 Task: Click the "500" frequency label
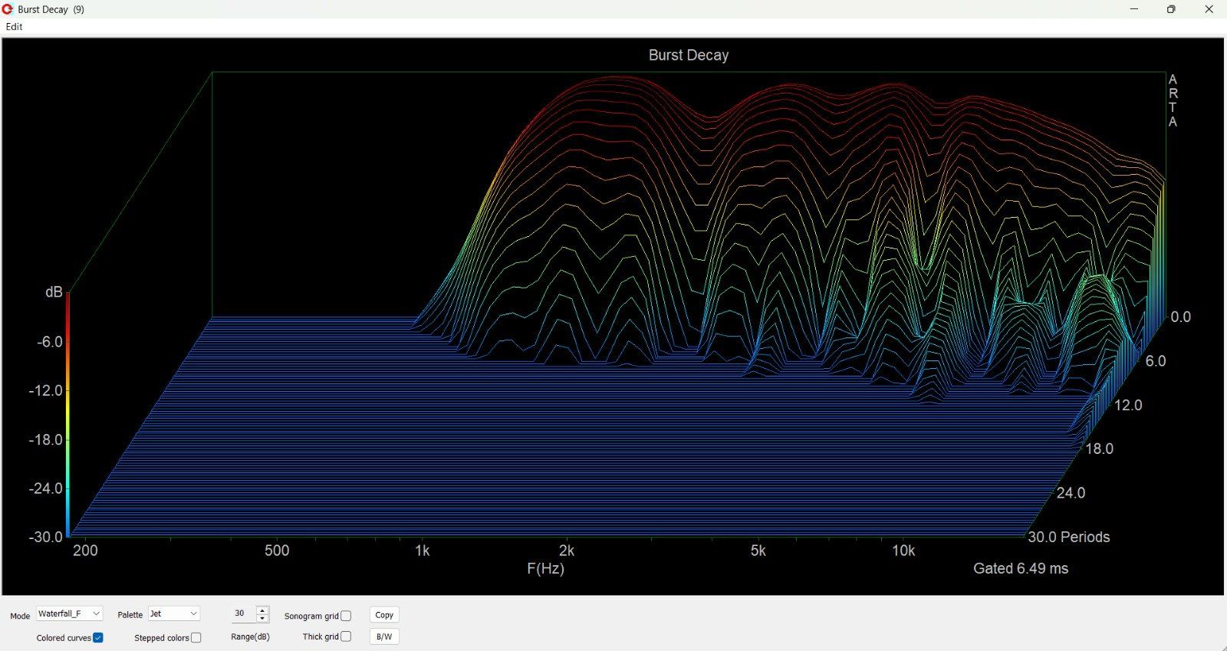277,551
